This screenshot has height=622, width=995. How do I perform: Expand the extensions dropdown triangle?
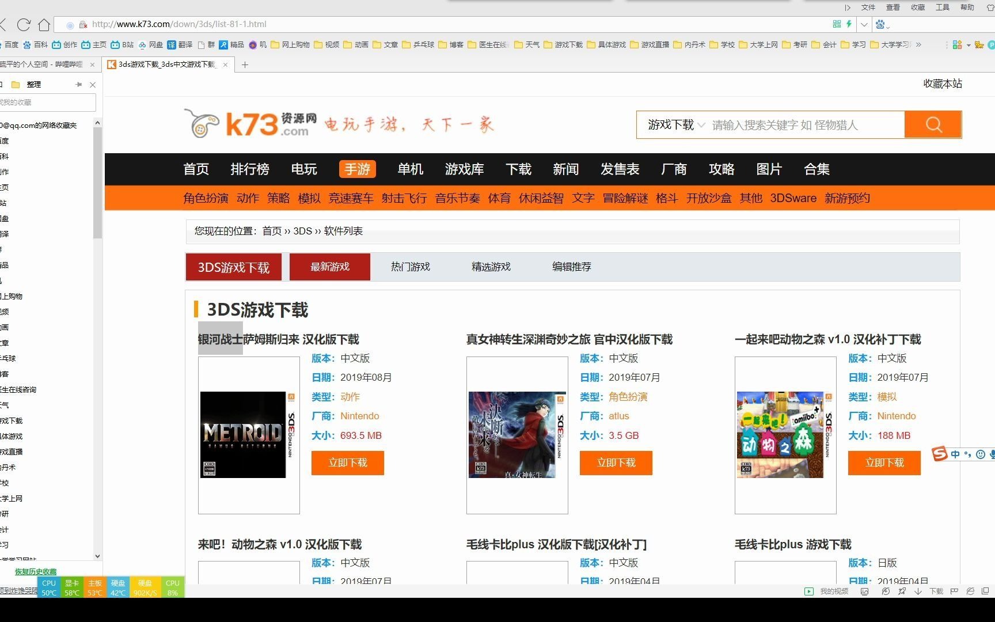[x=969, y=45]
